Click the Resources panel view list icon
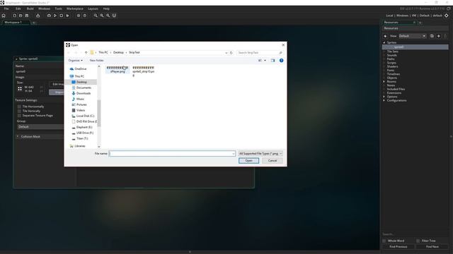 click(432, 36)
